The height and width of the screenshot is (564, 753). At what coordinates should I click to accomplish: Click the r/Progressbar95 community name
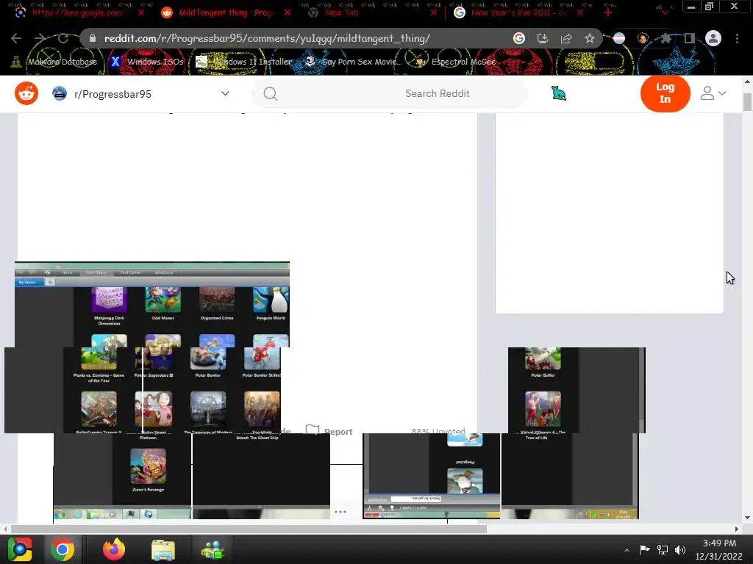(x=113, y=94)
